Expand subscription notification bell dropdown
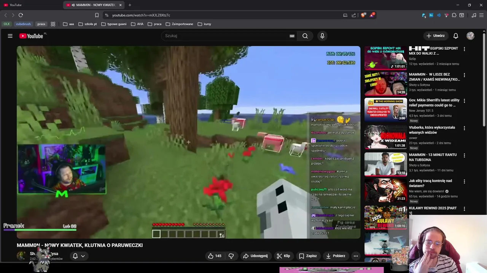The height and width of the screenshot is (273, 487). click(x=79, y=256)
